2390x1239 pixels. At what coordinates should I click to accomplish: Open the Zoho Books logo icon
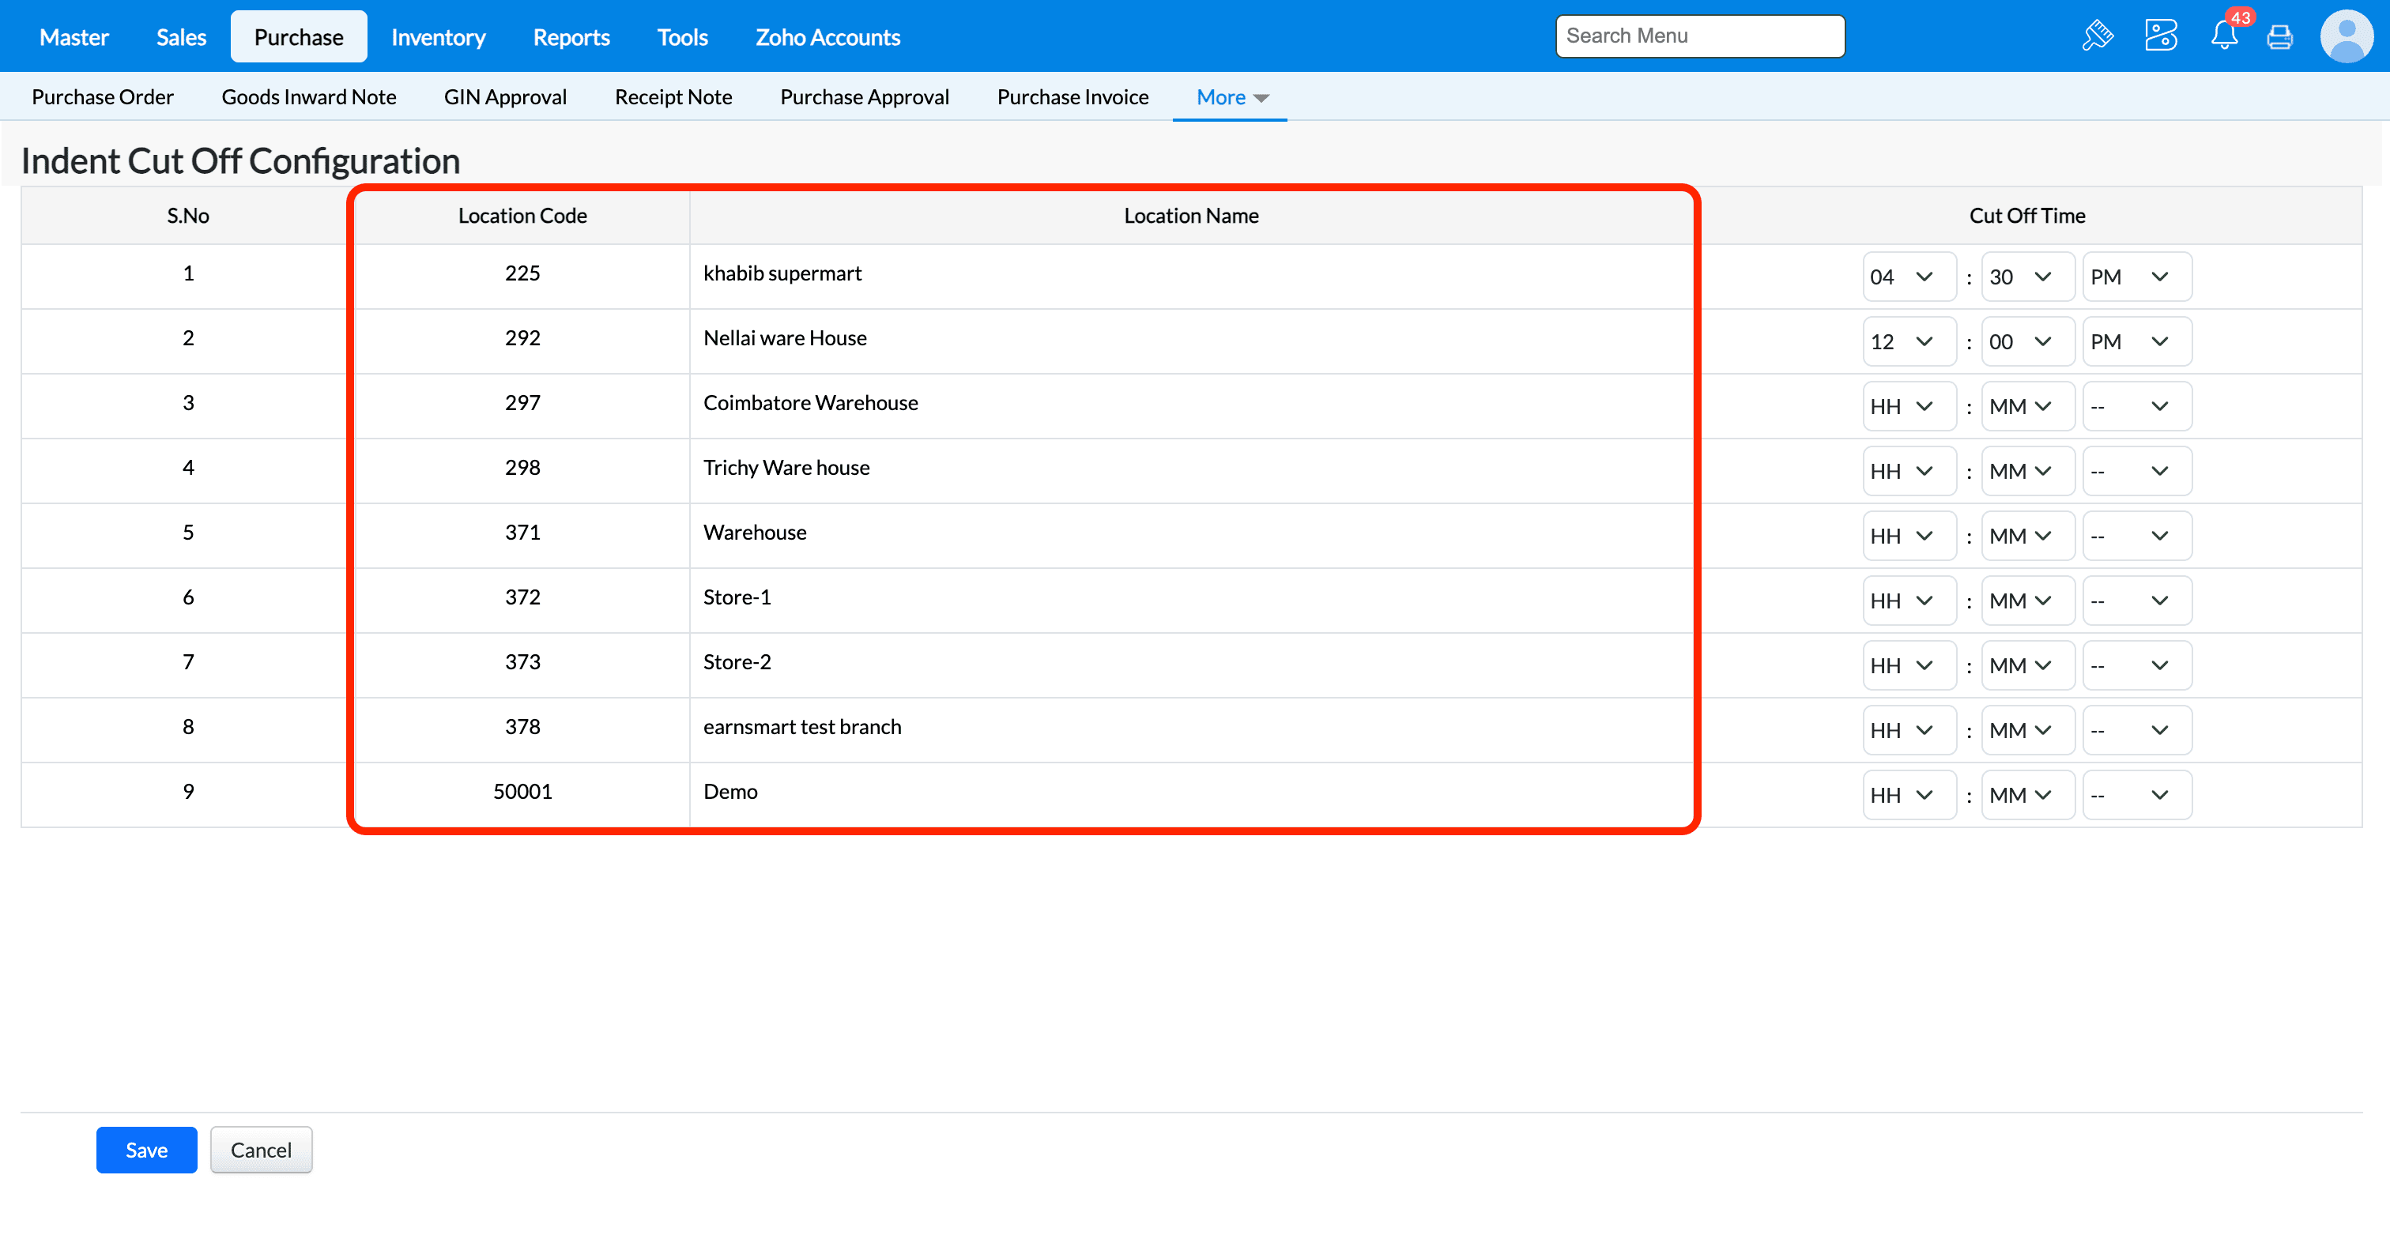point(2160,36)
